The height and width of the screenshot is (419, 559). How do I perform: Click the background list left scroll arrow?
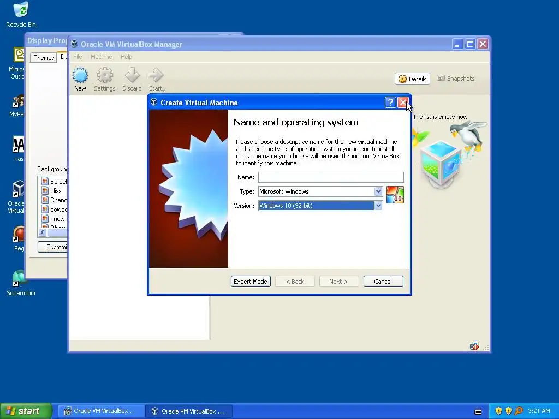43,232
